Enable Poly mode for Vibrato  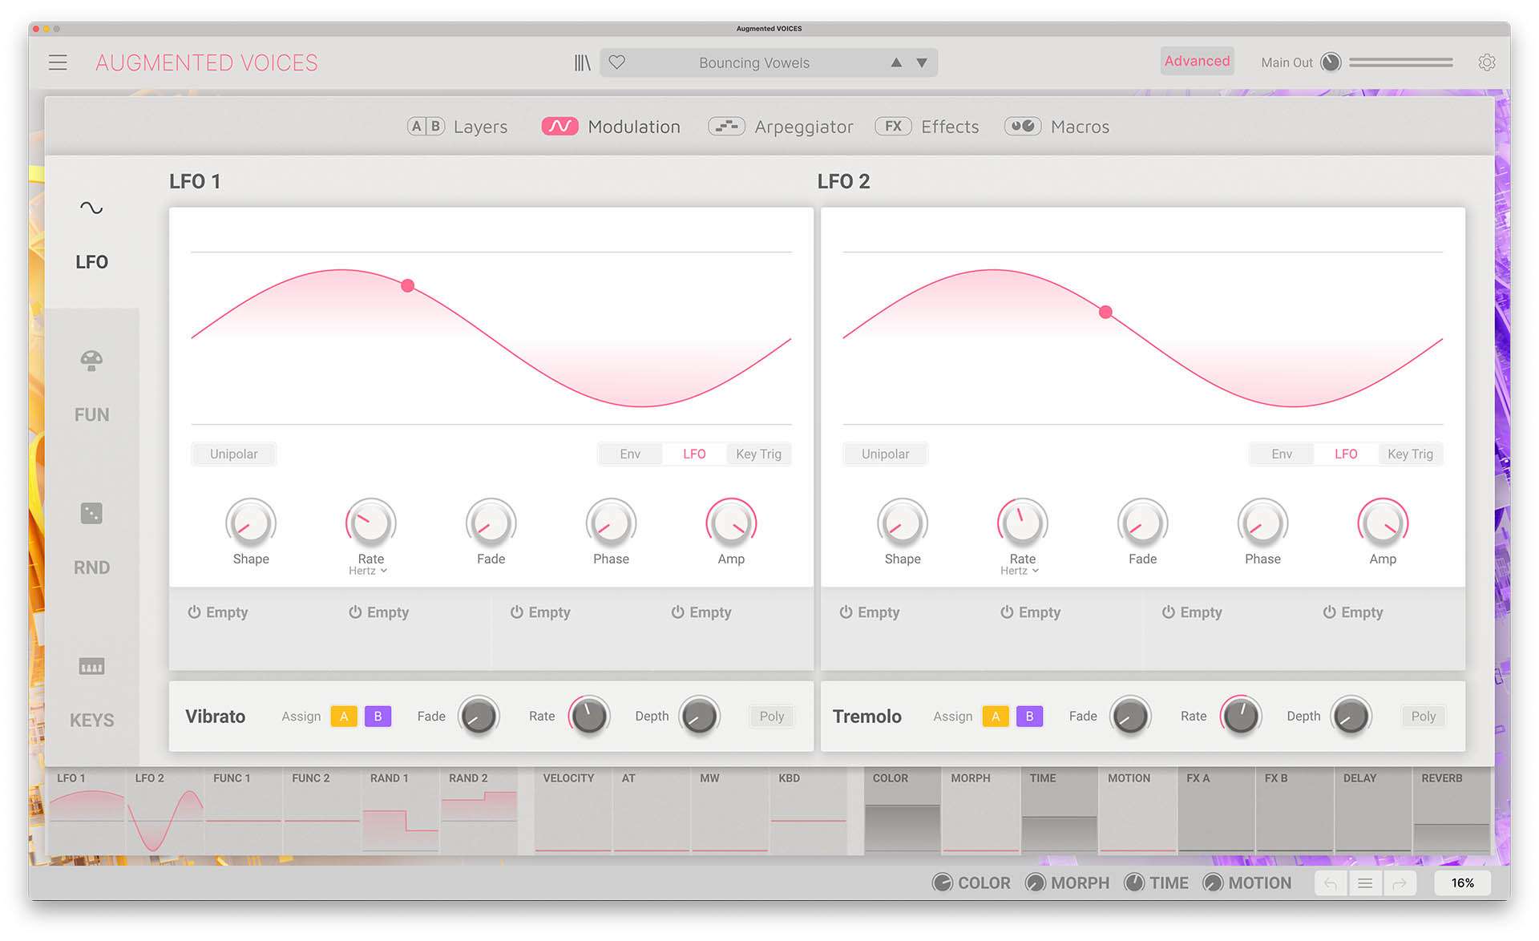tap(772, 716)
